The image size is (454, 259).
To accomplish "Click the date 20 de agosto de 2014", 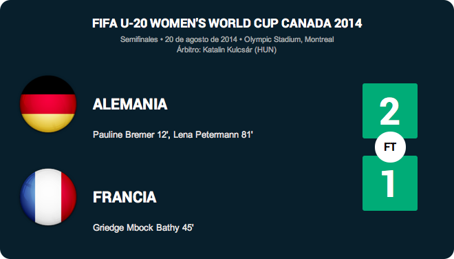I will click(201, 39).
